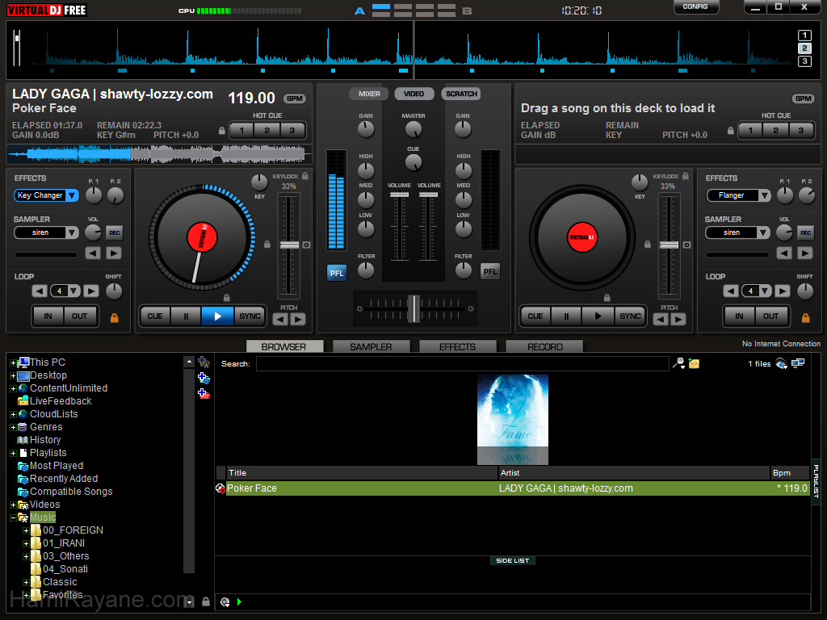Open the right sampler siren dropdown
Screen dimensions: 827x620
763,232
